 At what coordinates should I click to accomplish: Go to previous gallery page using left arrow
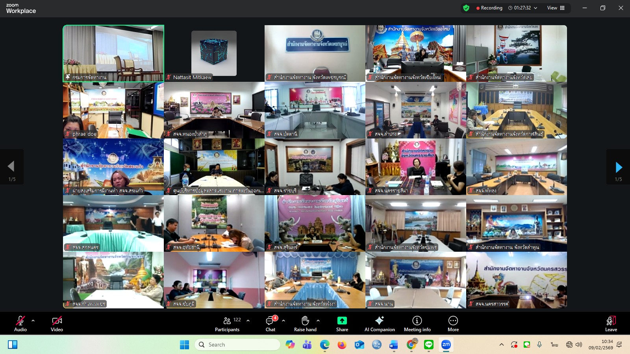pos(11,166)
